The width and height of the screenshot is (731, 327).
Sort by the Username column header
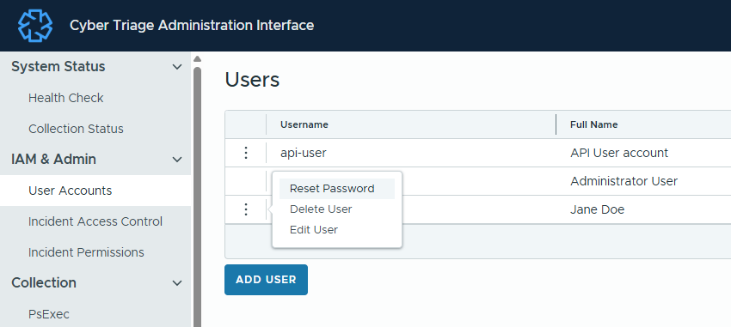pos(304,124)
